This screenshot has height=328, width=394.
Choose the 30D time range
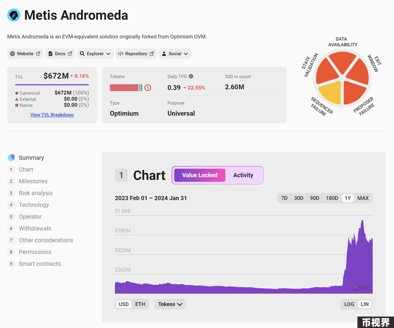click(x=299, y=198)
